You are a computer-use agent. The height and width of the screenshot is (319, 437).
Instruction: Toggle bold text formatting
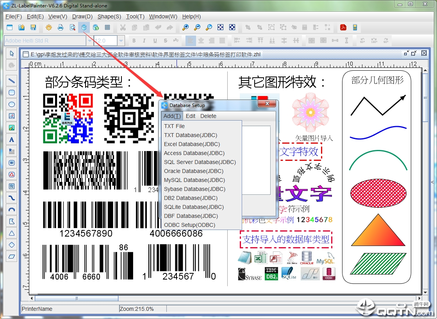coord(134,40)
